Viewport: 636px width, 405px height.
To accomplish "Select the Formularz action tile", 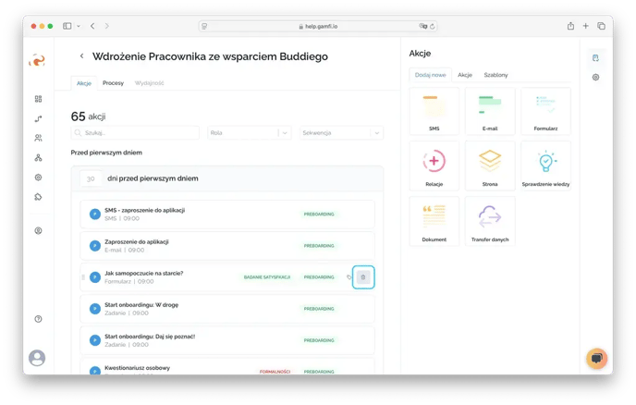I will pos(545,111).
